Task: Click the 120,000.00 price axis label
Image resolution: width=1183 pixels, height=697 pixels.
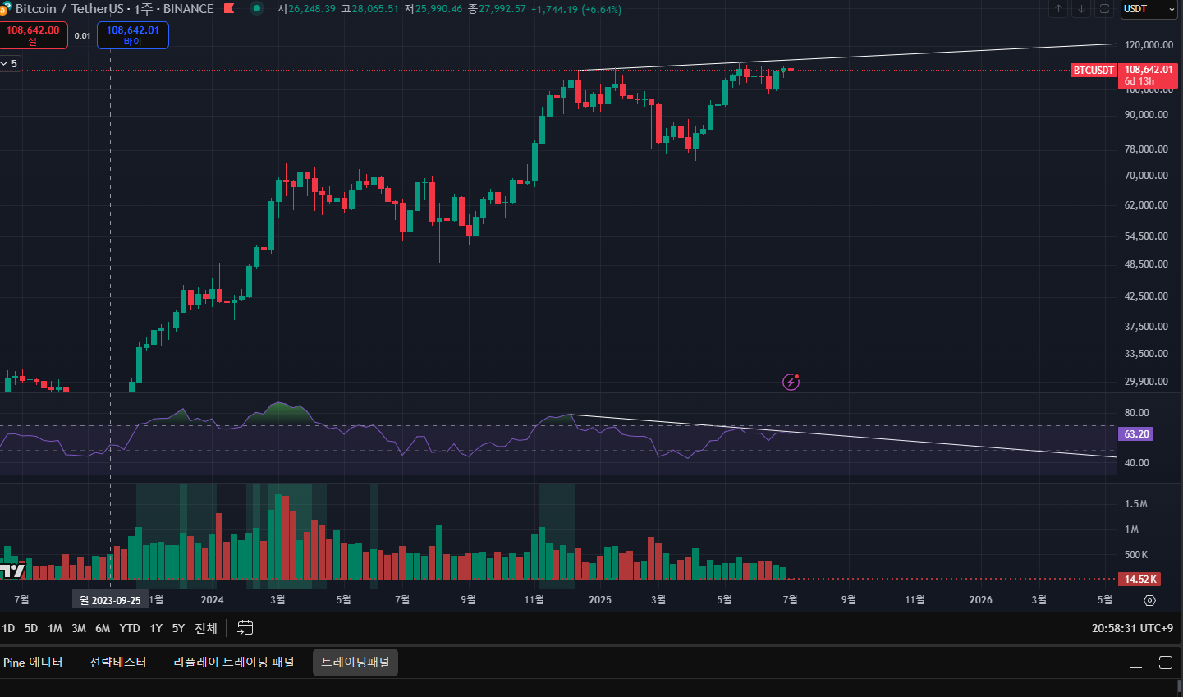Action: [1149, 45]
